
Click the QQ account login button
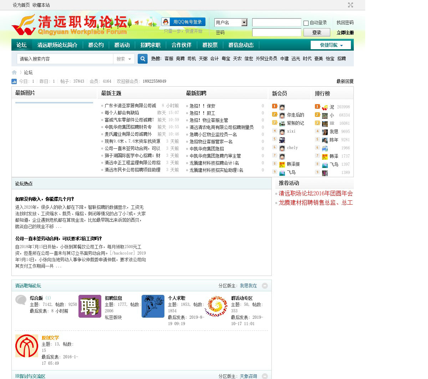pos(183,22)
